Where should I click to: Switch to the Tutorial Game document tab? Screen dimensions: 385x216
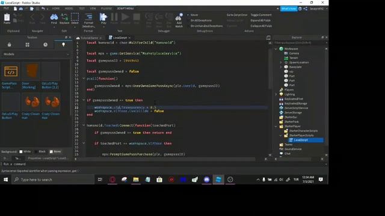89,38
